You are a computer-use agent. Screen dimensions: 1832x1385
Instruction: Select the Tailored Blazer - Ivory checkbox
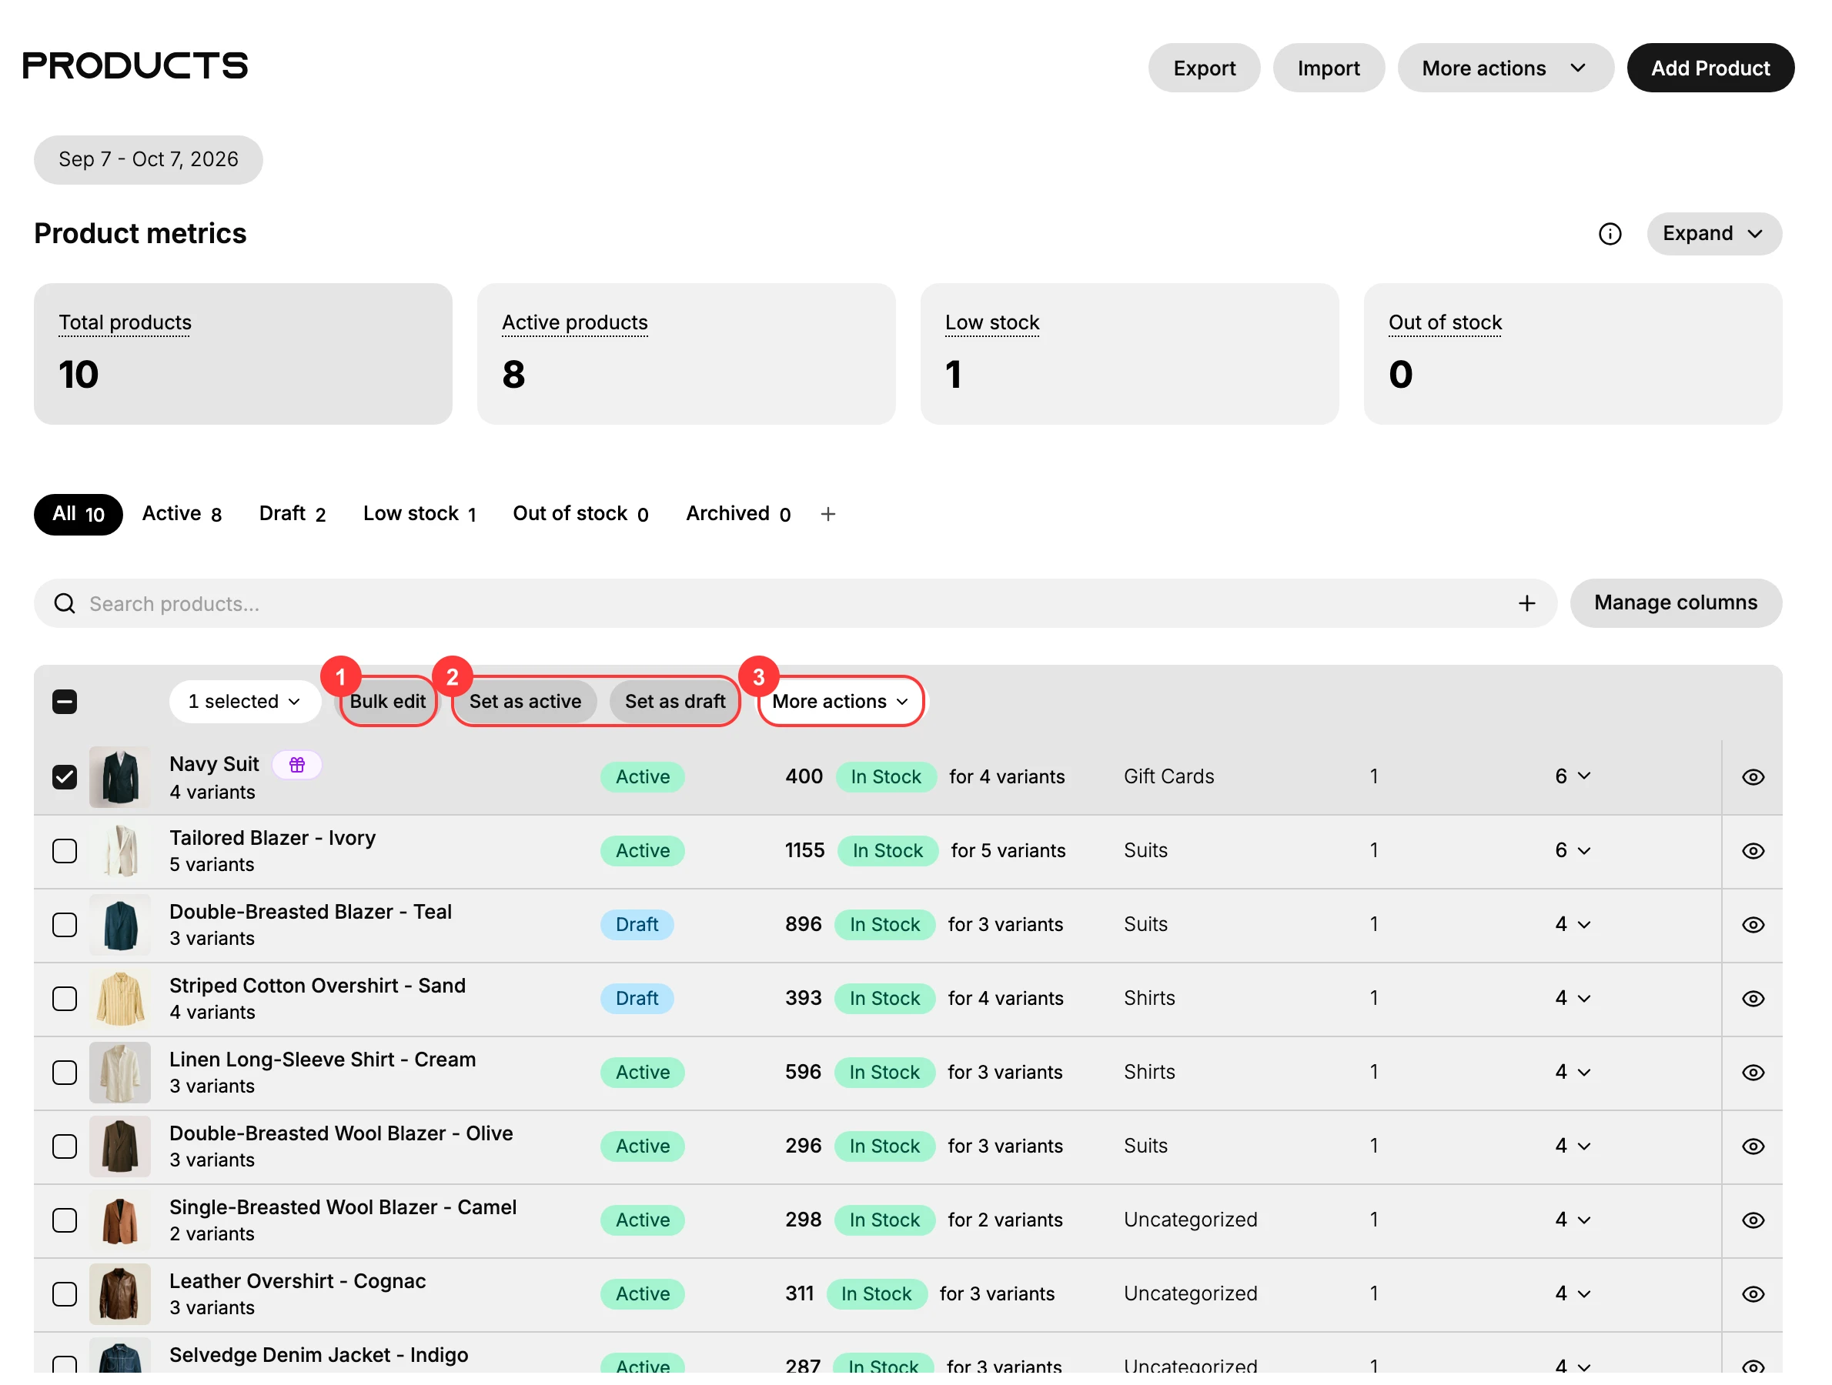click(x=65, y=851)
